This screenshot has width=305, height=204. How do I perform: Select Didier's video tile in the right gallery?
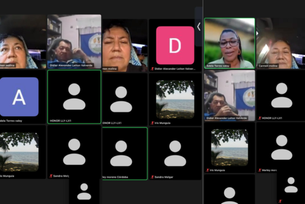point(230,96)
